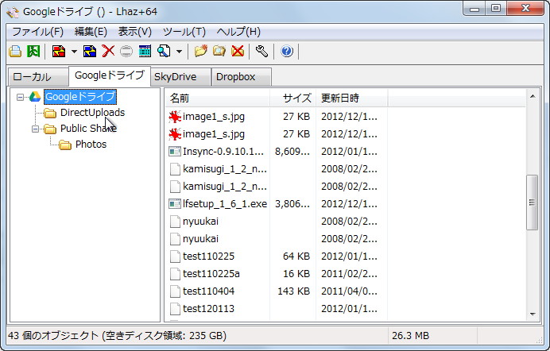Open the ツール(T) menu
The height and width of the screenshot is (351, 550).
click(x=184, y=32)
